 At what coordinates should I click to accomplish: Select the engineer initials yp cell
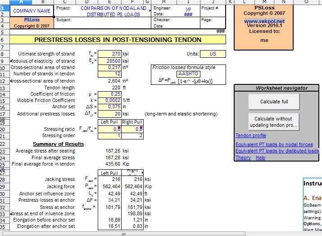tap(188, 9)
